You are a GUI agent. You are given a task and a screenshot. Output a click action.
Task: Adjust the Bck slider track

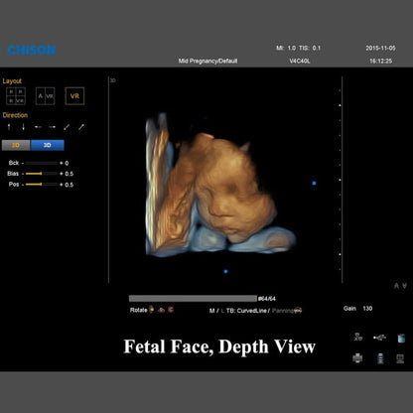42,163
